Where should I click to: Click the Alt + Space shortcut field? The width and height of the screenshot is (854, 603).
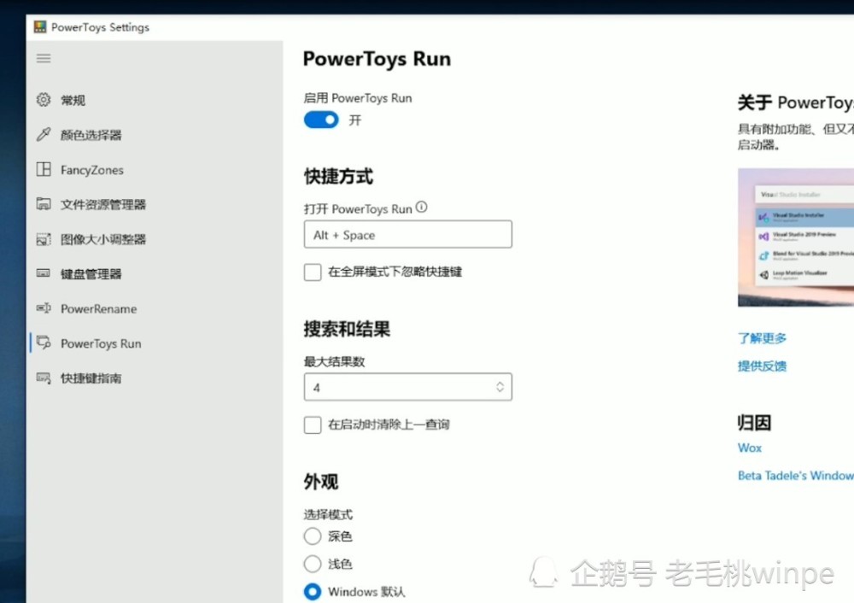click(x=408, y=234)
